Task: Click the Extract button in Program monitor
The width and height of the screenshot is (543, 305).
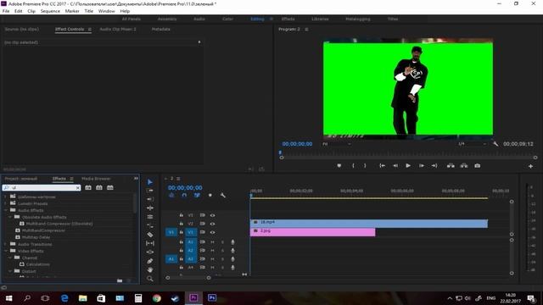Action: 464,166
